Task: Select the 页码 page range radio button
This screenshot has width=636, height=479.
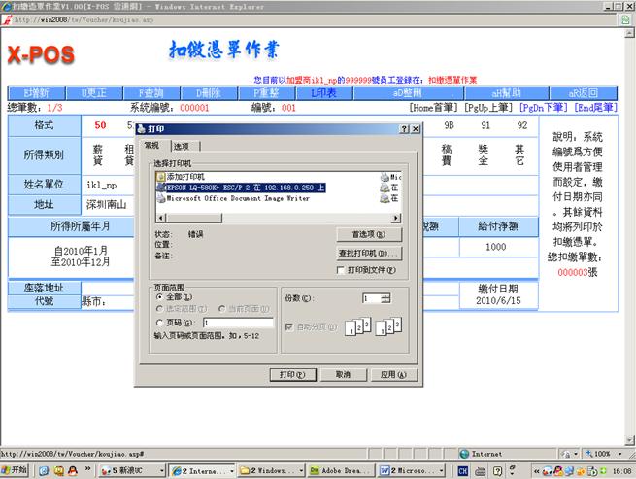Action: click(160, 322)
